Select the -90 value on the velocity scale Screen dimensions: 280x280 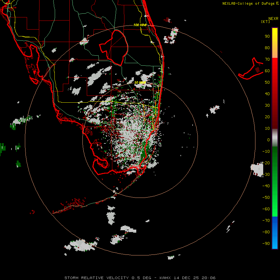pos(266,243)
